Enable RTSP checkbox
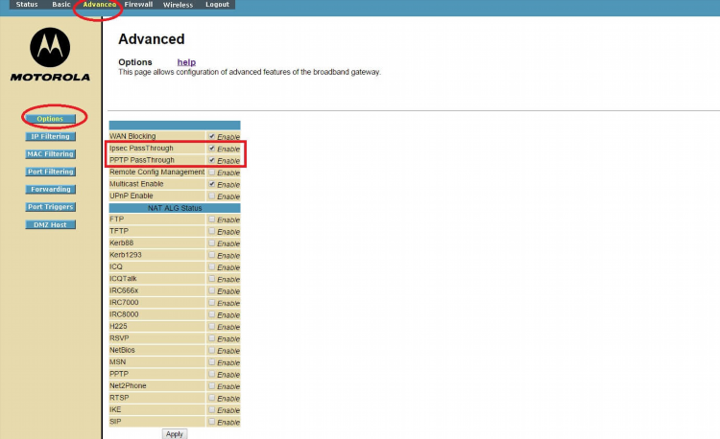The image size is (720, 439). (212, 398)
